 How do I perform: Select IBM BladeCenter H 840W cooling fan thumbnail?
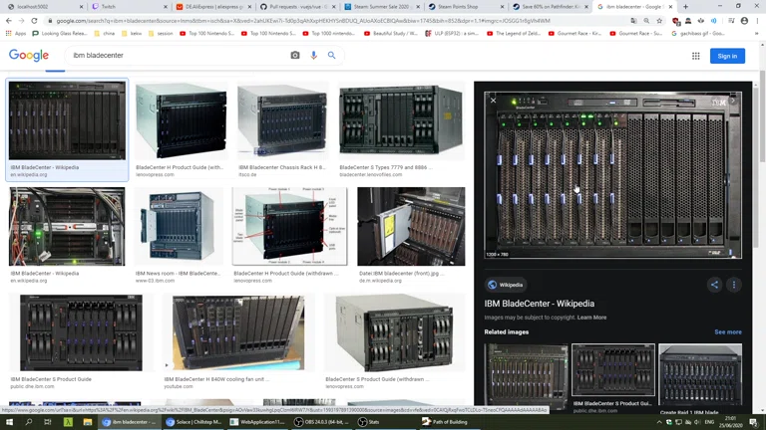point(238,332)
